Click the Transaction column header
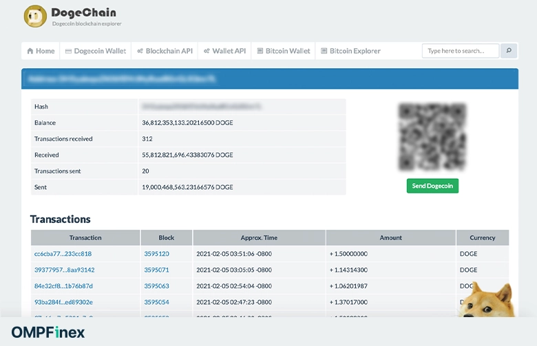The width and height of the screenshot is (537, 346). pyautogui.click(x=85, y=238)
